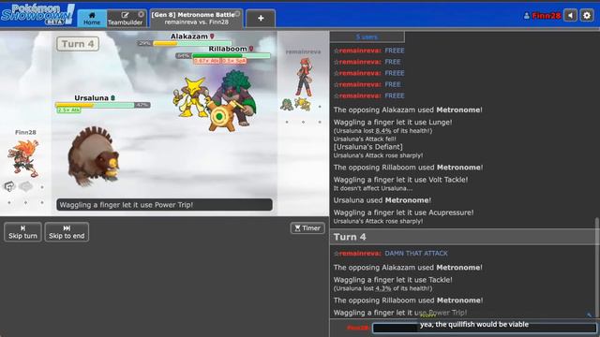Click Ursaluna's 2.5× Atk boost badge
600x337 pixels.
[x=68, y=110]
